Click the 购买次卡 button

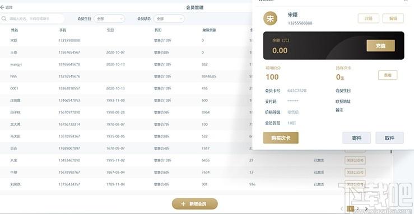pyautogui.click(x=281, y=138)
